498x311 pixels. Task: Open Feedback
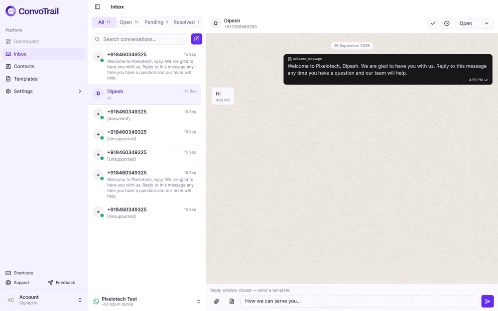pos(61,283)
